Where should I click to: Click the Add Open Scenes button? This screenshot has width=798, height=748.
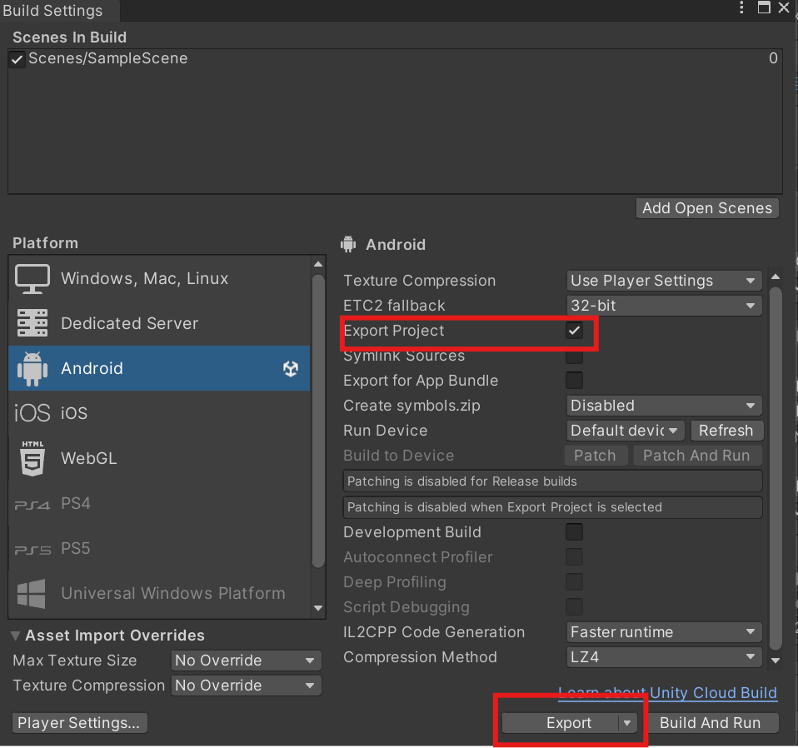(x=706, y=208)
